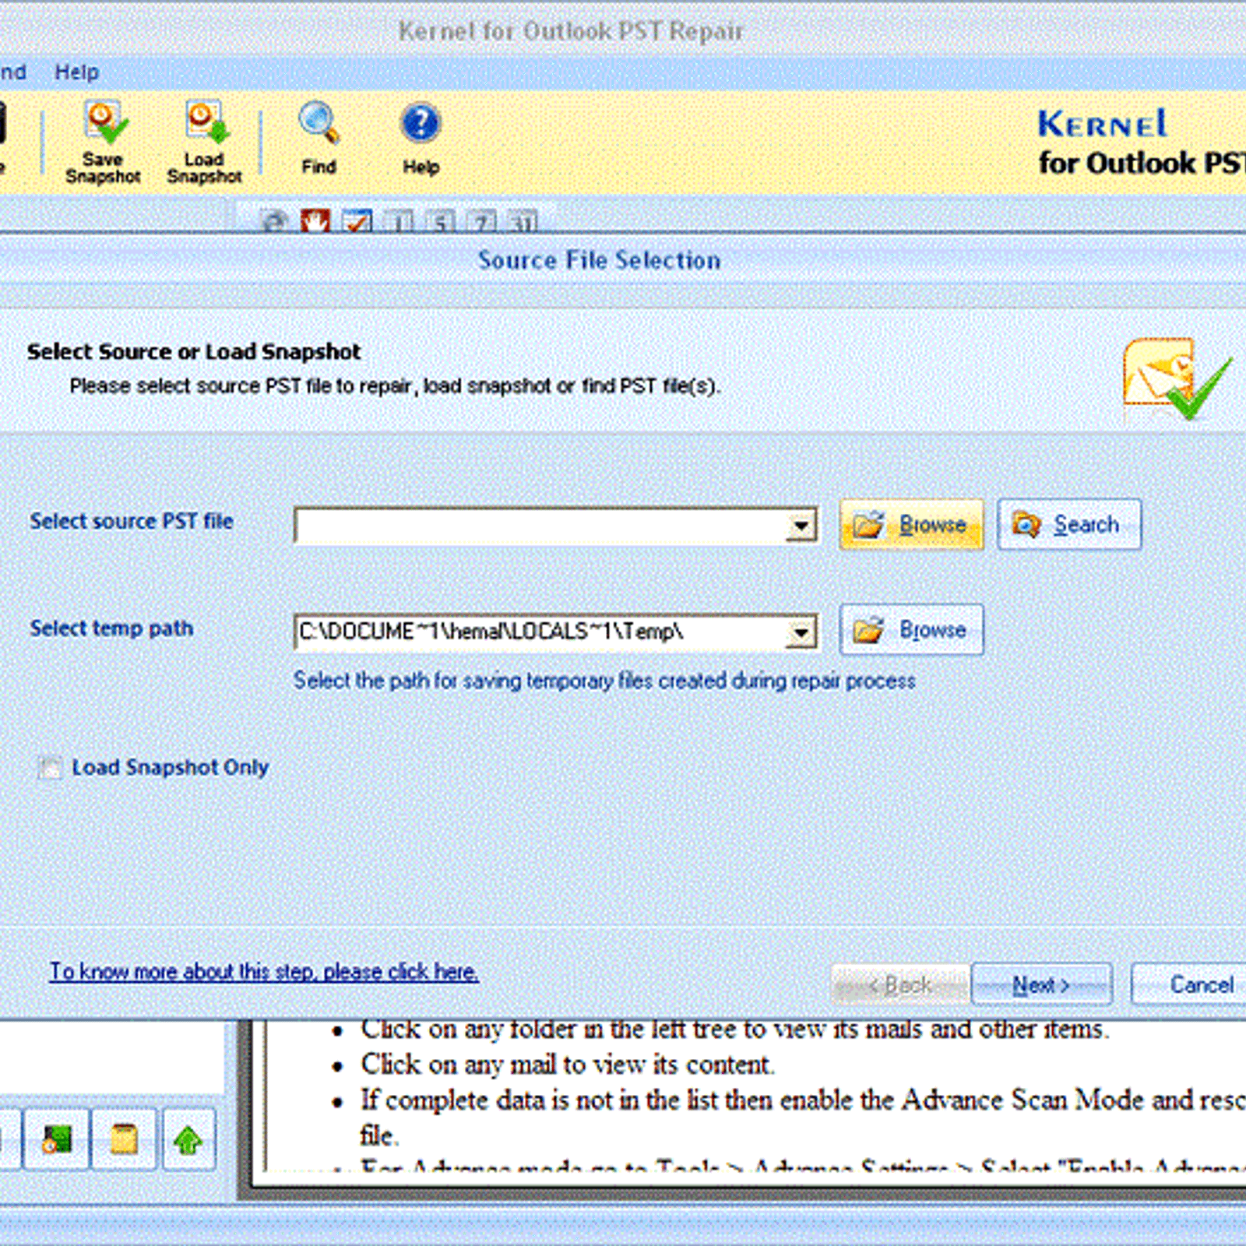Expand the temp path dropdown arrow

[801, 632]
